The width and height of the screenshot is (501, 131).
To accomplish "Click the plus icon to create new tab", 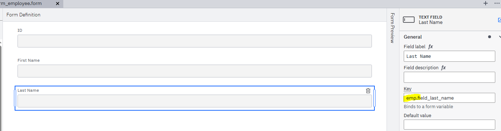I will pyautogui.click(x=485, y=3).
